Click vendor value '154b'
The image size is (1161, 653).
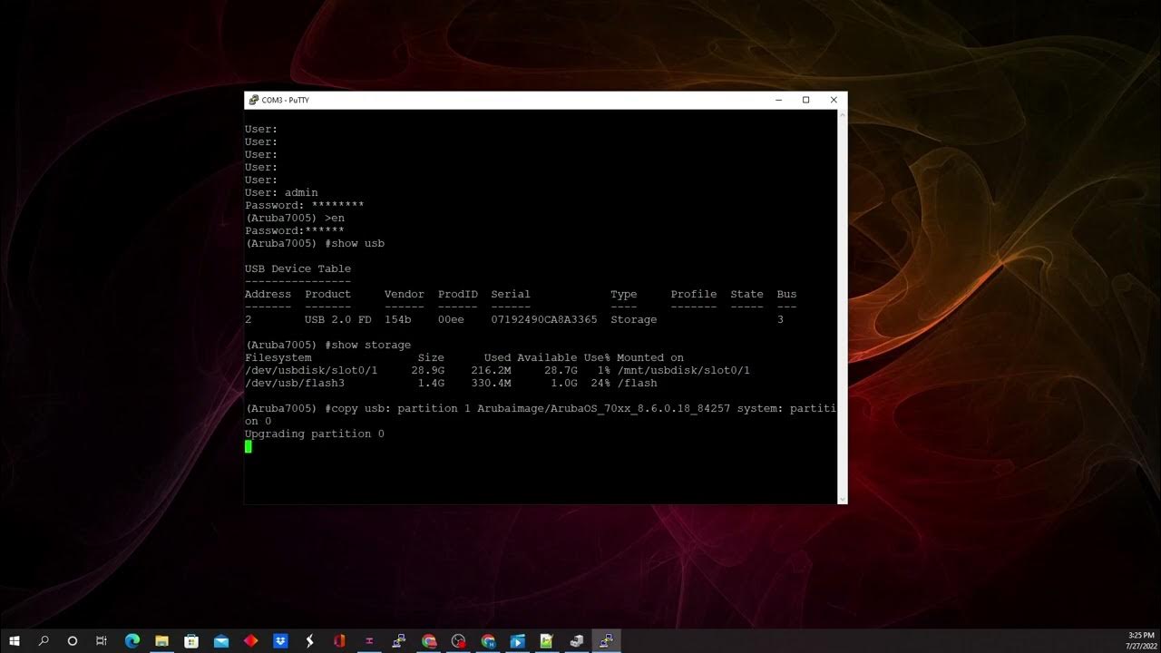[397, 319]
